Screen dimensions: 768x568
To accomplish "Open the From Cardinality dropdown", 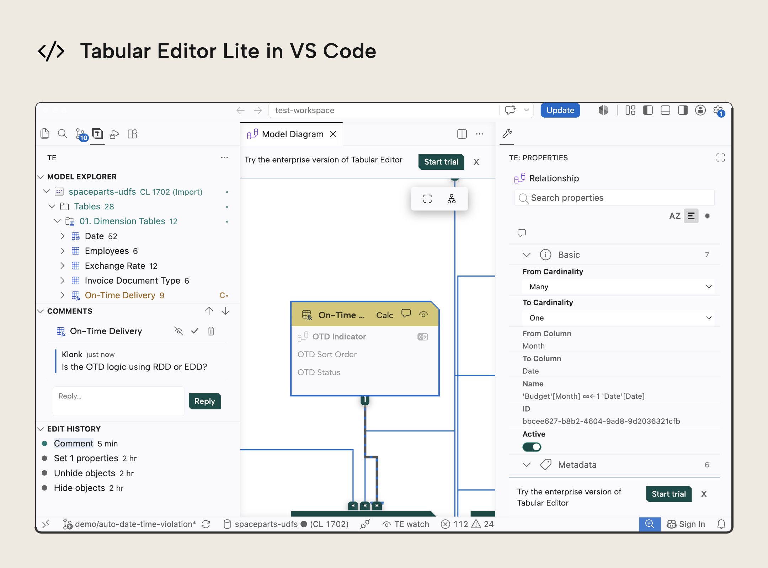I will [618, 287].
